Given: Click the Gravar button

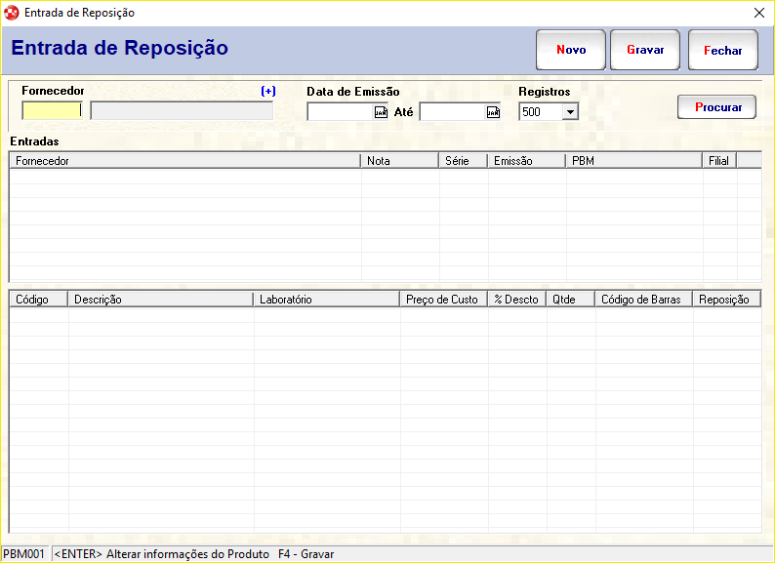Looking at the screenshot, I should click(645, 50).
